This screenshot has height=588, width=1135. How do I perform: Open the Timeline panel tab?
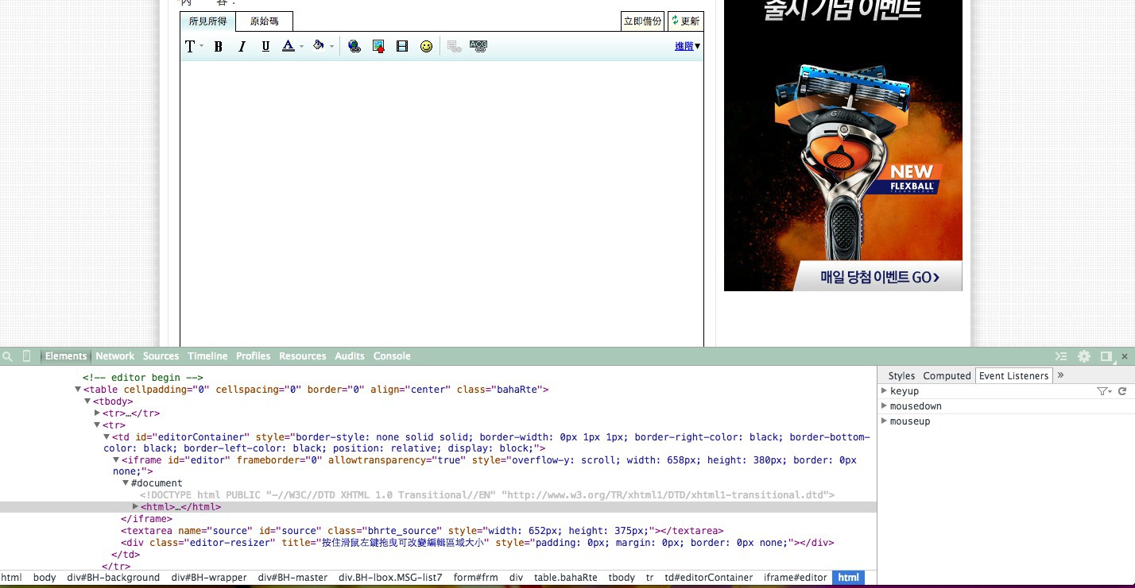coord(207,356)
